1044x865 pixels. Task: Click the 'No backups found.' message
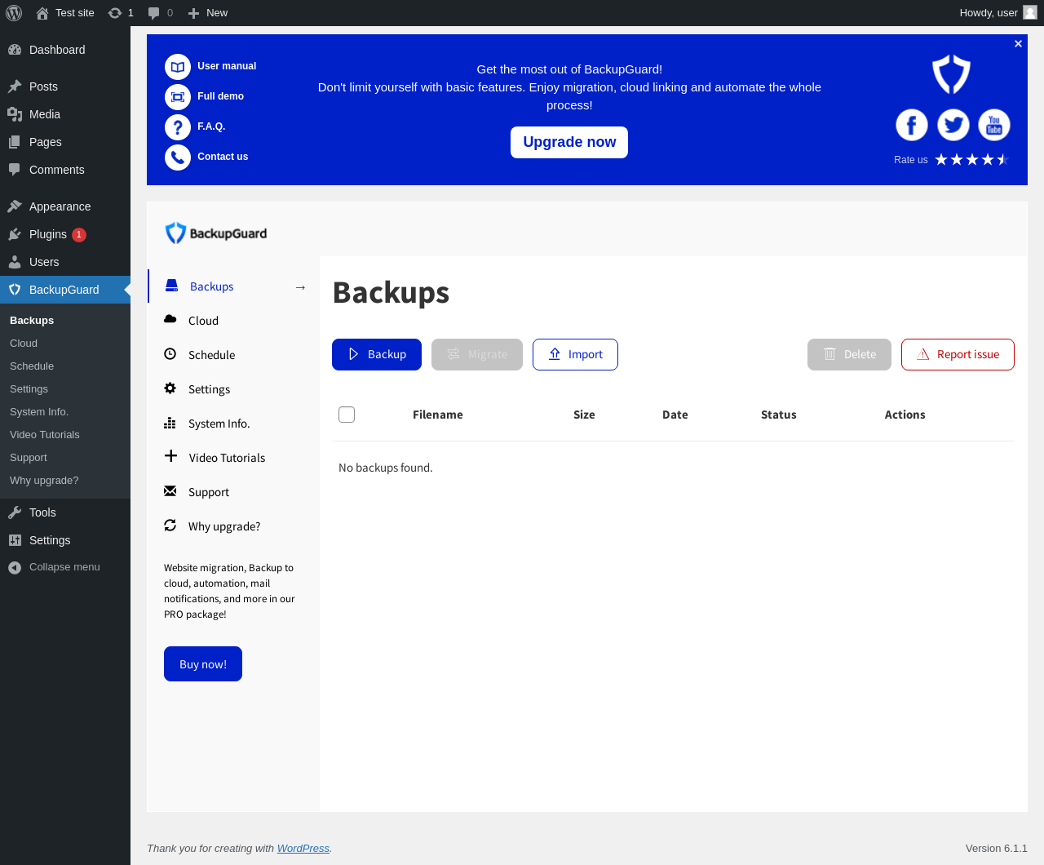pos(386,468)
